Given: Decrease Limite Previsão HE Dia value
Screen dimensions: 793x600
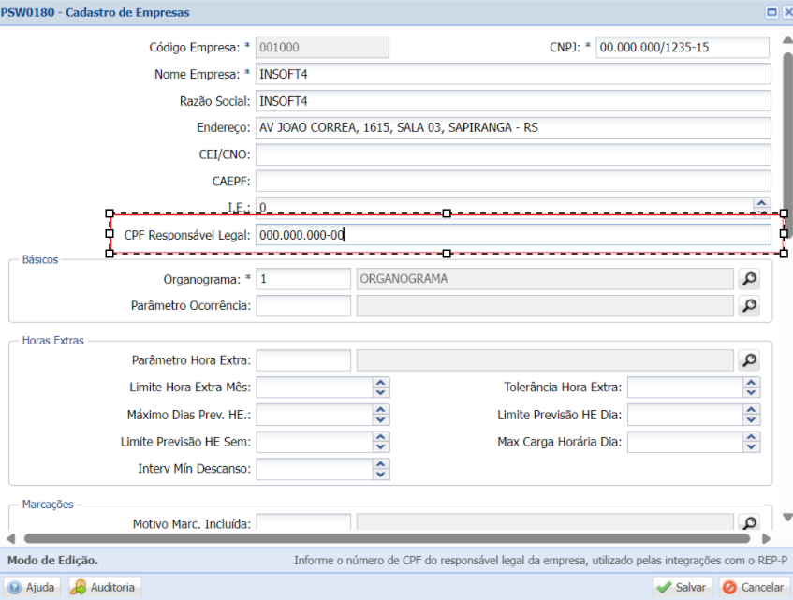Looking at the screenshot, I should pos(751,419).
